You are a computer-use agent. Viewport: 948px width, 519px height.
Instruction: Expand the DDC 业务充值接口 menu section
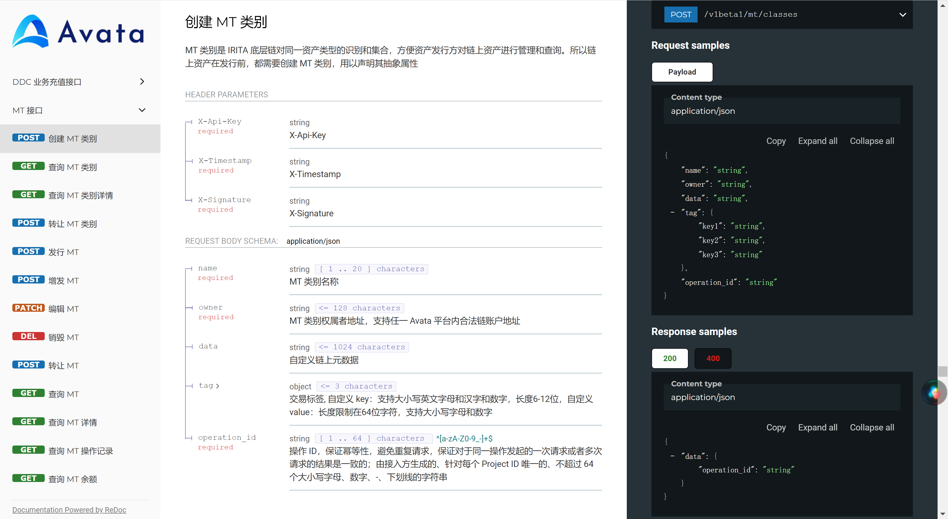80,82
